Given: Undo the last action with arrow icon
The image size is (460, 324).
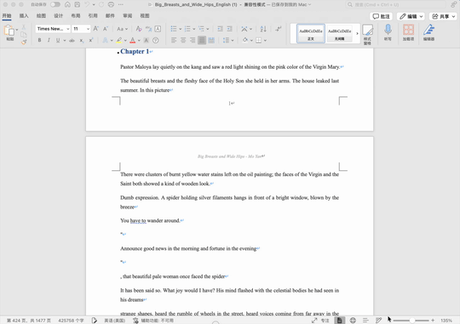Looking at the screenshot, I should coord(87,4).
